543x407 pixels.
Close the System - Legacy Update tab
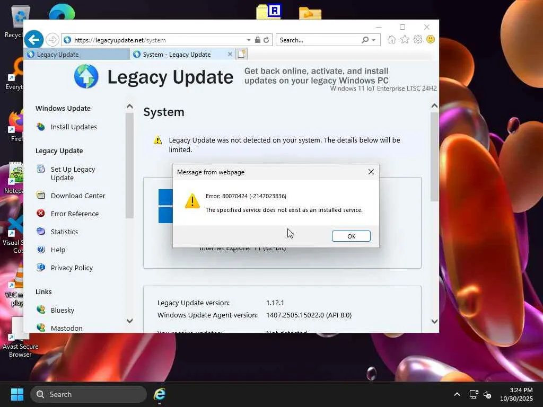click(230, 55)
